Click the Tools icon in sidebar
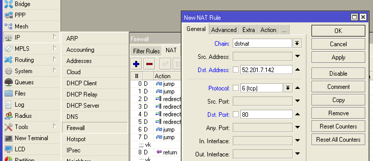 9,127
